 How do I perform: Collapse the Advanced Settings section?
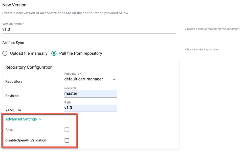coord(23,119)
